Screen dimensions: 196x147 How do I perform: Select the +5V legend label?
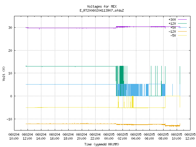click(173, 28)
